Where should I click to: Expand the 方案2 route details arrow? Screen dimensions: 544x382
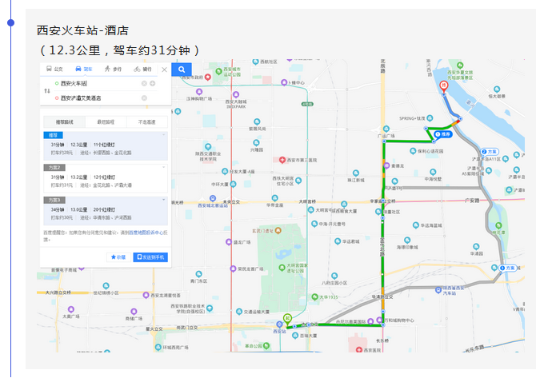[x=164, y=168]
